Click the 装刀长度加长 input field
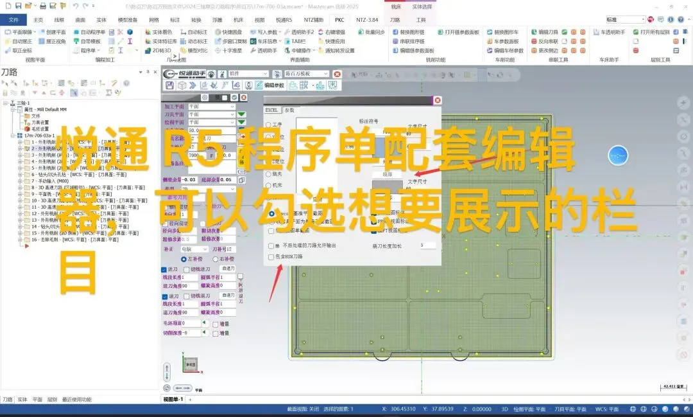Screen dimensions: 693x417 coord(427,245)
